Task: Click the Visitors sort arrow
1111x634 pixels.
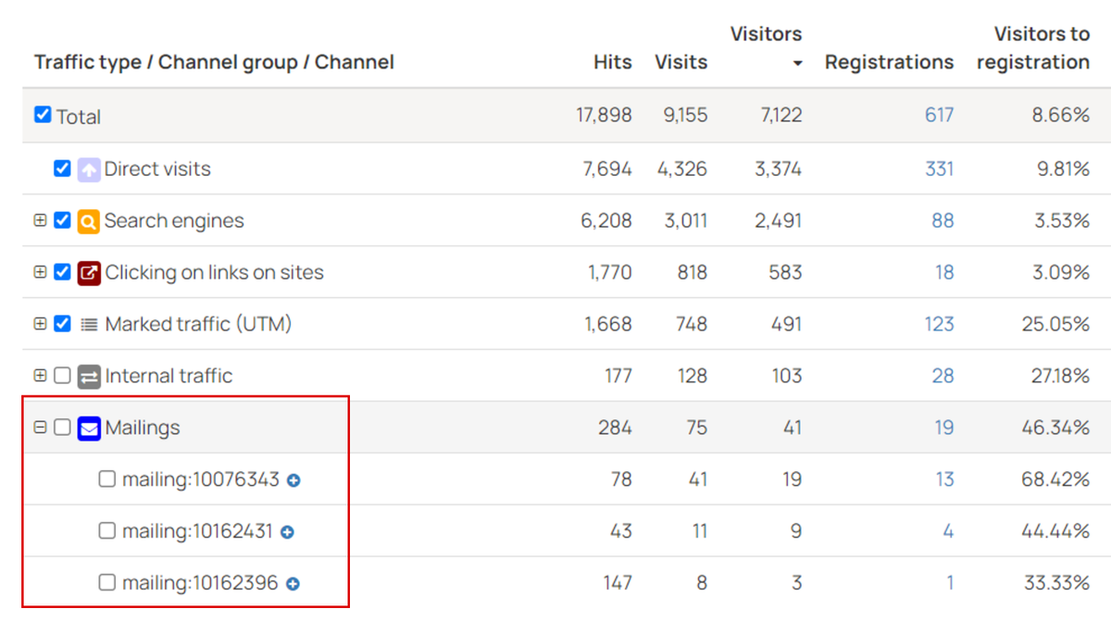Action: coord(797,64)
